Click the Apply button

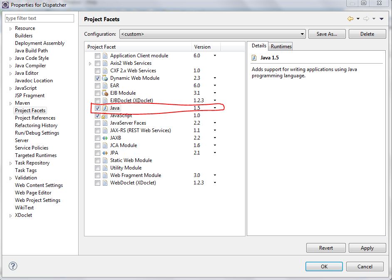tap(367, 248)
